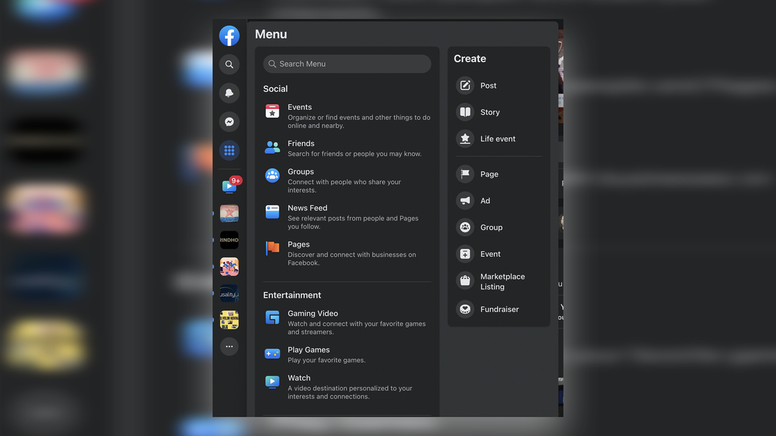
Task: Create a Page using flag icon
Action: 465,174
